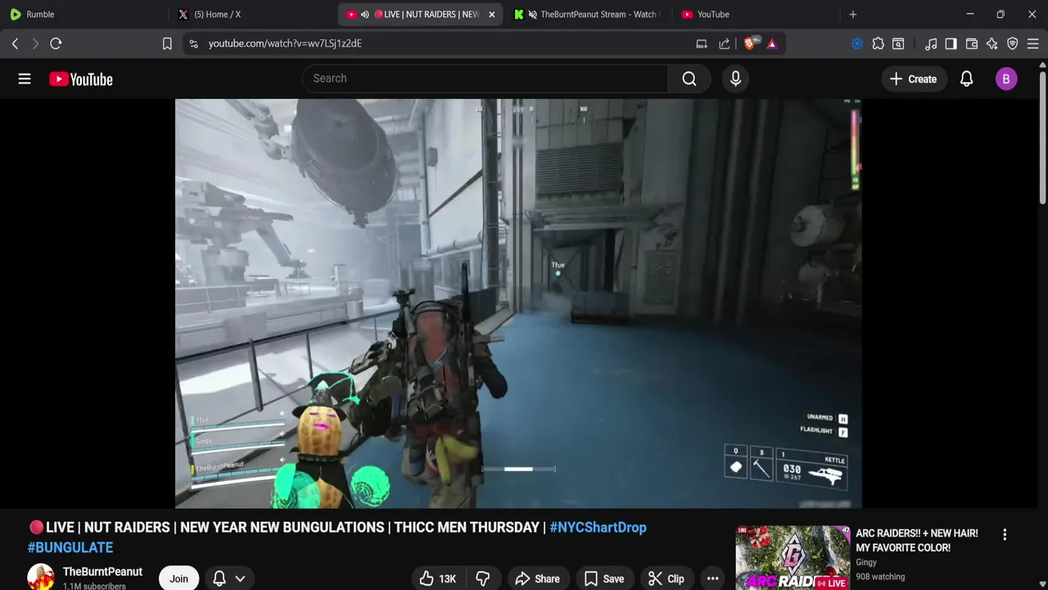Click the Create button

pyautogui.click(x=913, y=79)
